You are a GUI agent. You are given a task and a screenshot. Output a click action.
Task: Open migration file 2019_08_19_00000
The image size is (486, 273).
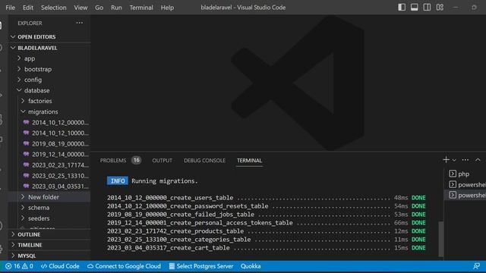click(x=49, y=144)
